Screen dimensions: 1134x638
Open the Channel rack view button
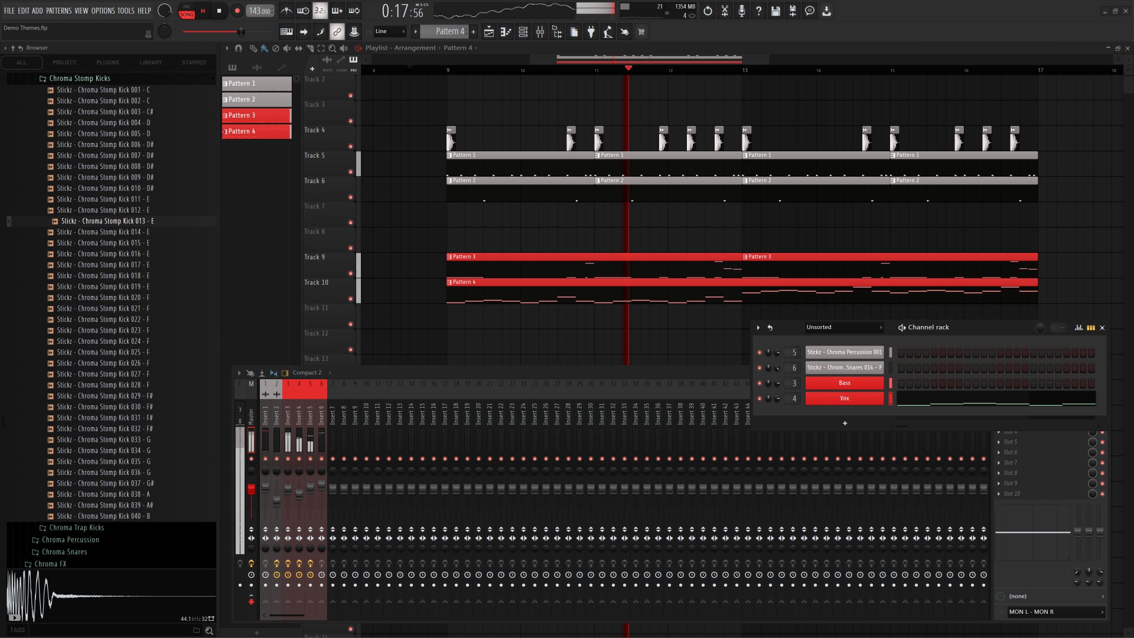click(523, 32)
